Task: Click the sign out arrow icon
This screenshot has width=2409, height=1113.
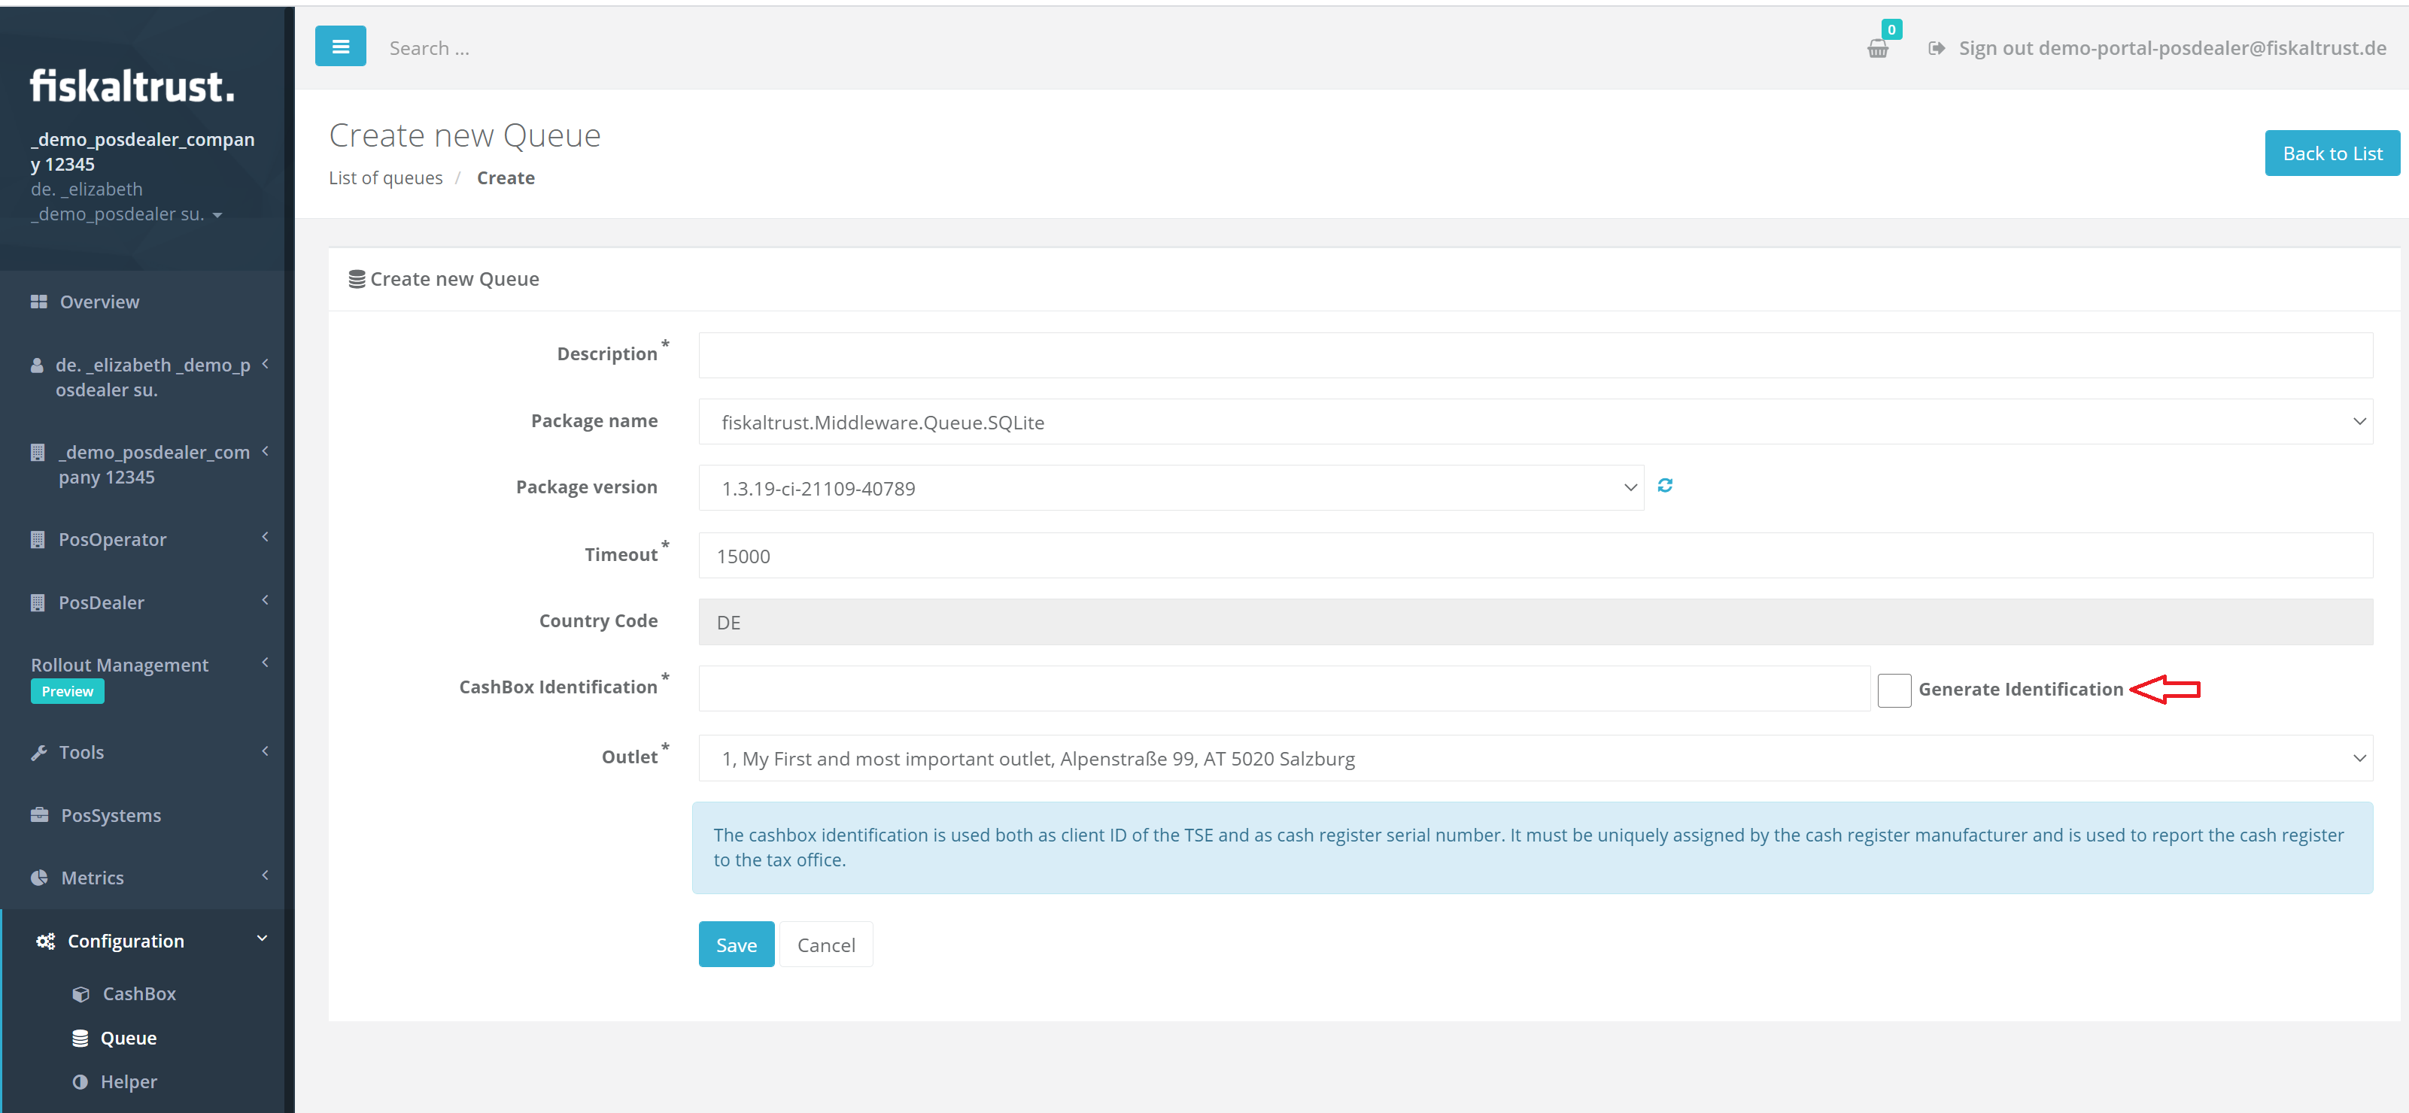Action: [1936, 49]
